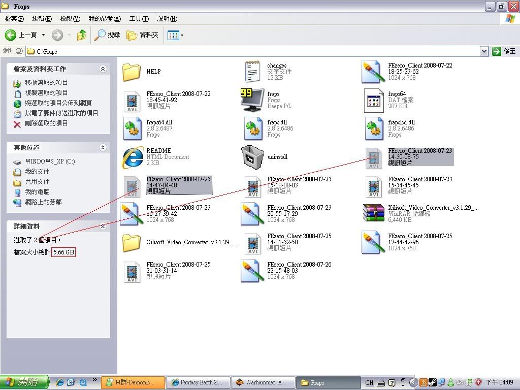
Task: Click 刪除選取的項目 link
Action: click(46, 123)
